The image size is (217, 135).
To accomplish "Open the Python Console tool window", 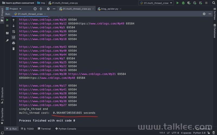I will [x=66, y=129].
